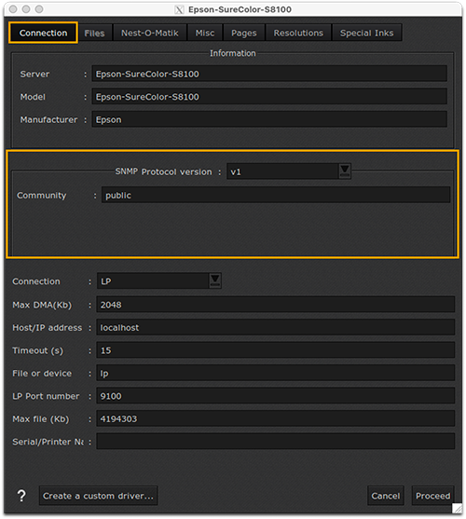Click the X11 icon in title bar
Image resolution: width=466 pixels, height=519 pixels.
tap(179, 9)
